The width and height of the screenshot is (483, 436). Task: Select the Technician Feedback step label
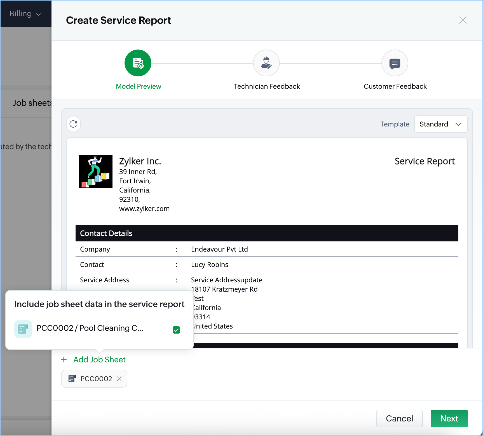point(267,86)
